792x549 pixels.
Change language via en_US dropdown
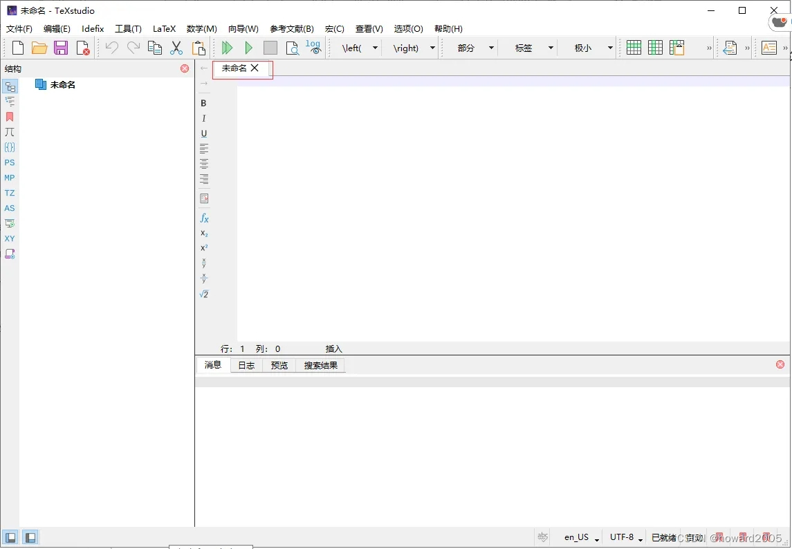(582, 537)
